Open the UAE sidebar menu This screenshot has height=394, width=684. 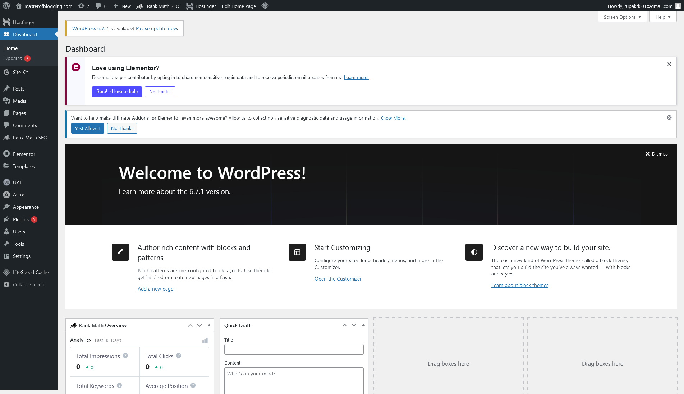pyautogui.click(x=29, y=182)
